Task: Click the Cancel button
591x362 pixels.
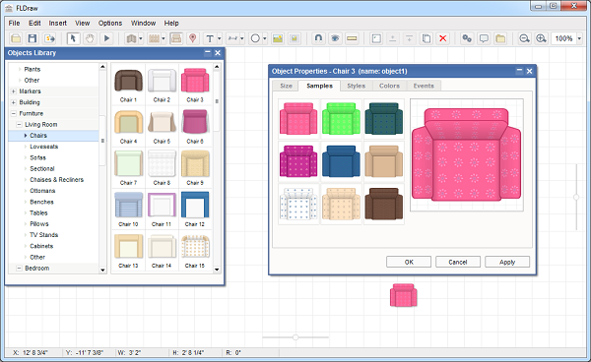Action: [x=458, y=262]
